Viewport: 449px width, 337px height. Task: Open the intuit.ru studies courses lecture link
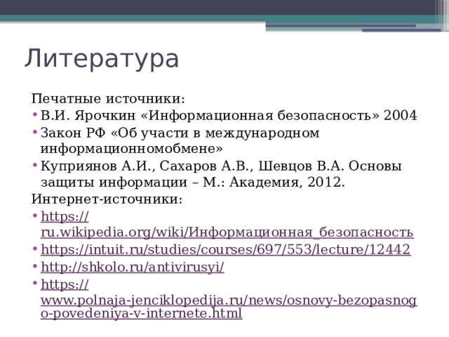[x=226, y=249]
